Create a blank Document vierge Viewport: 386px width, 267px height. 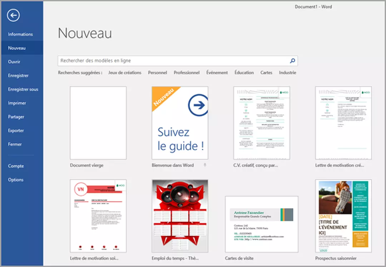tap(98, 123)
